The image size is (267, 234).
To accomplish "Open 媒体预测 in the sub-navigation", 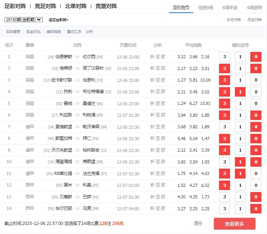I will (x=54, y=32).
